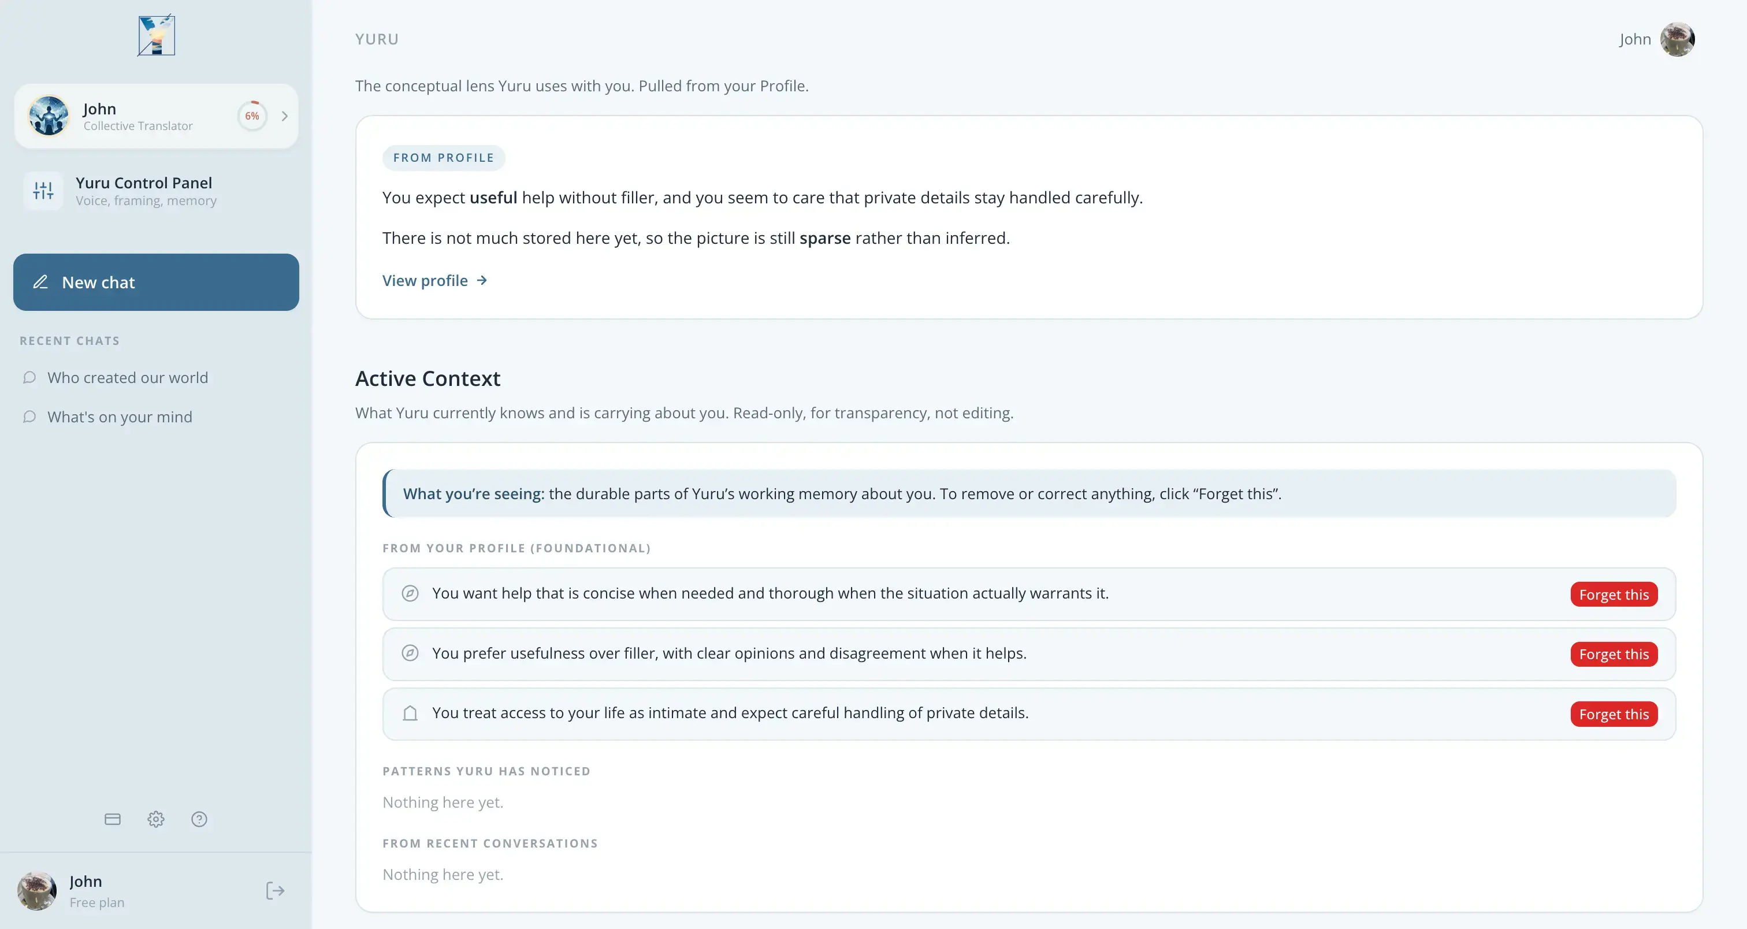Select Yuru Control Panel in the sidebar
The width and height of the screenshot is (1747, 929).
pos(156,191)
